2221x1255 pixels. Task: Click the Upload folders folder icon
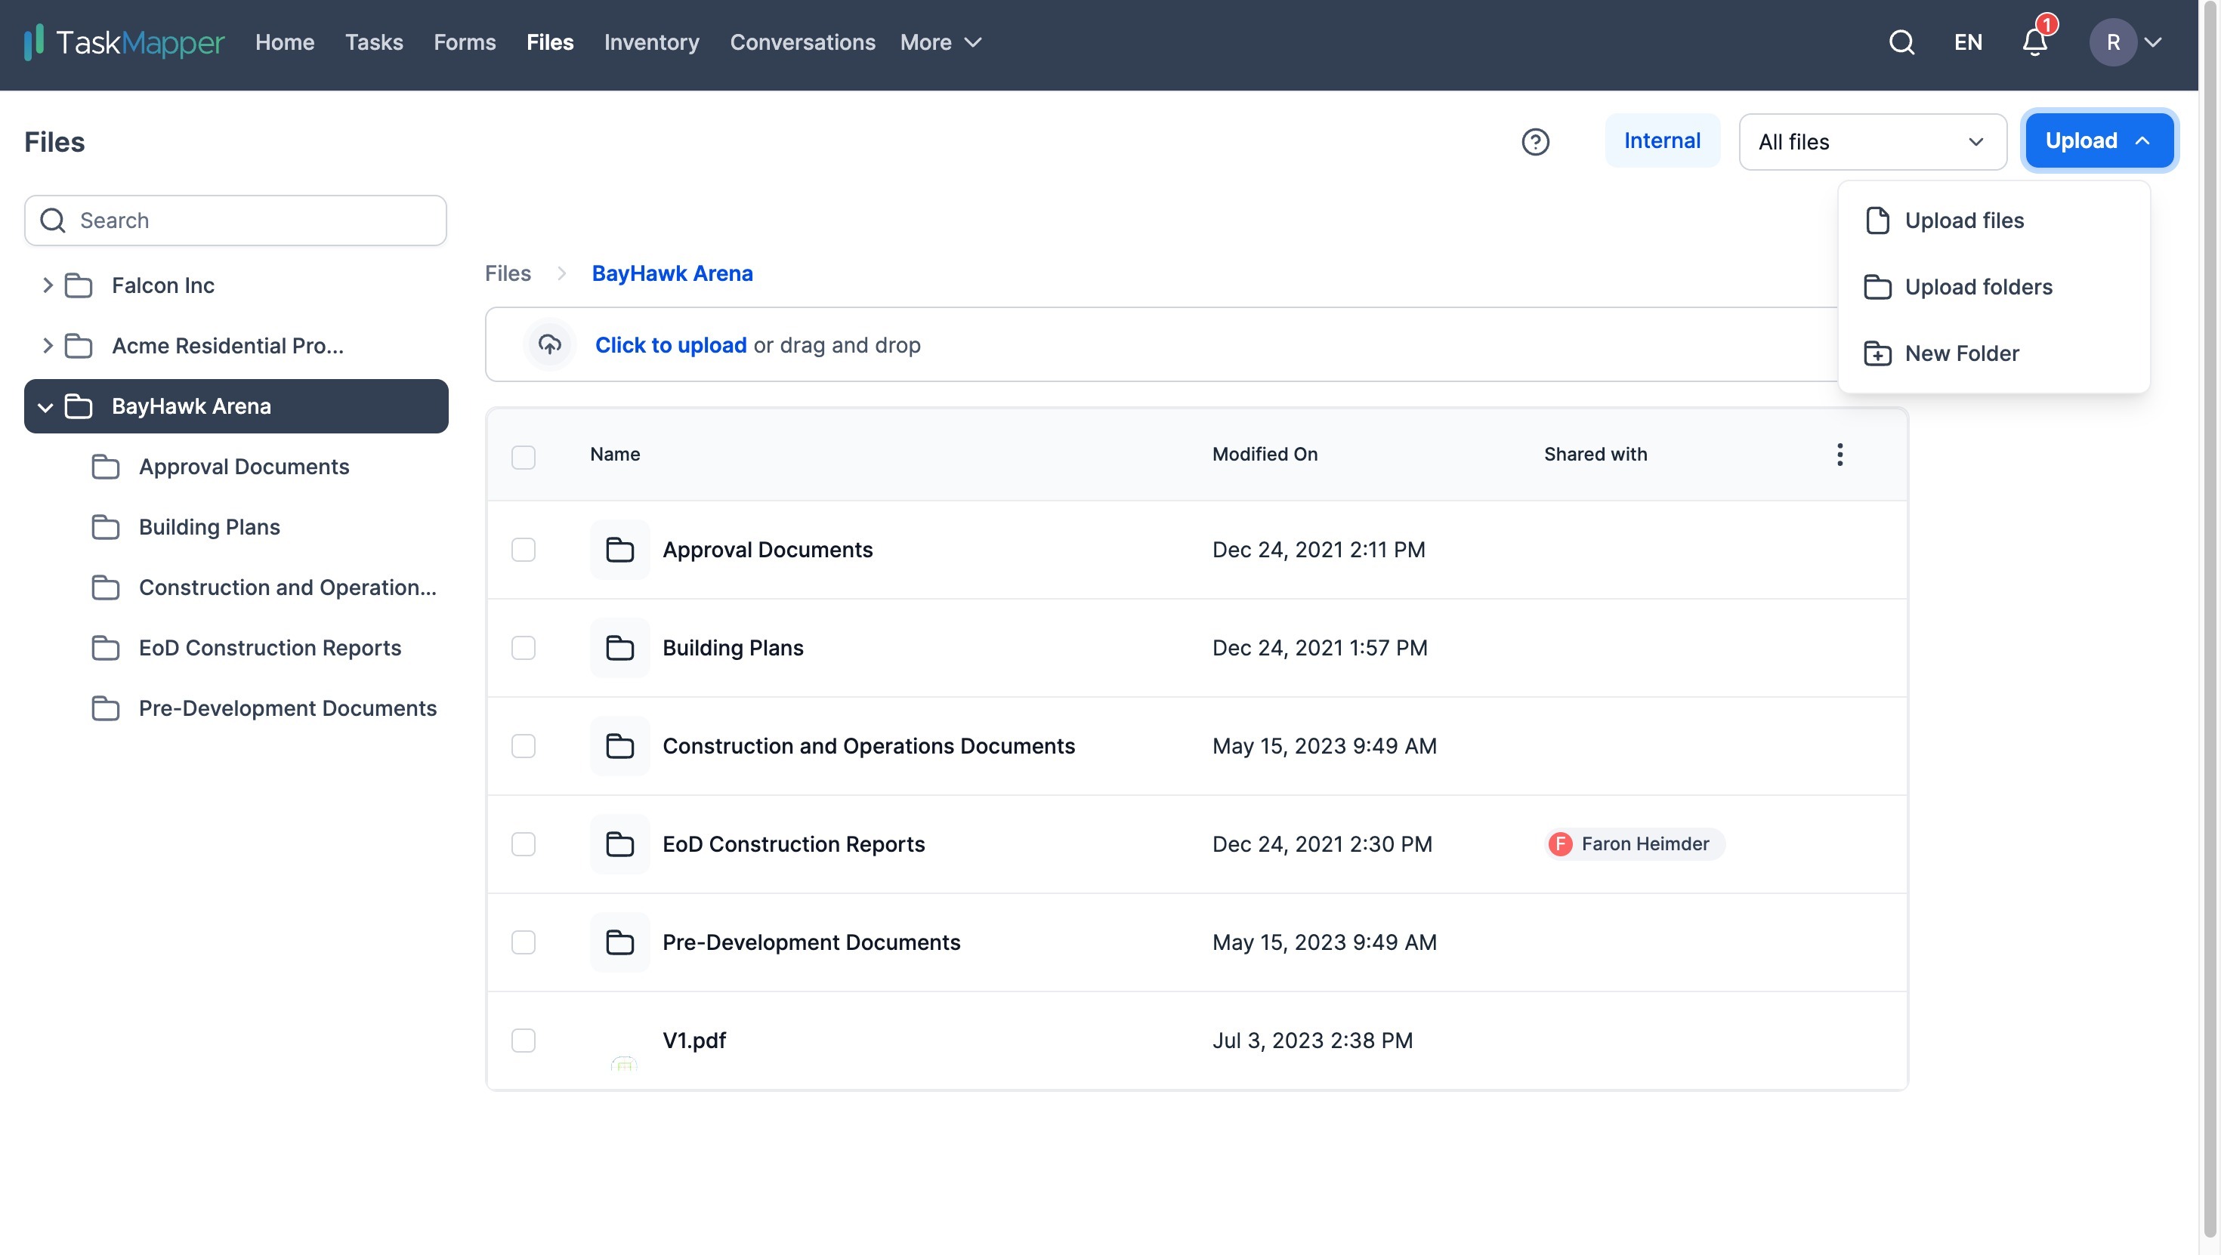1877,287
